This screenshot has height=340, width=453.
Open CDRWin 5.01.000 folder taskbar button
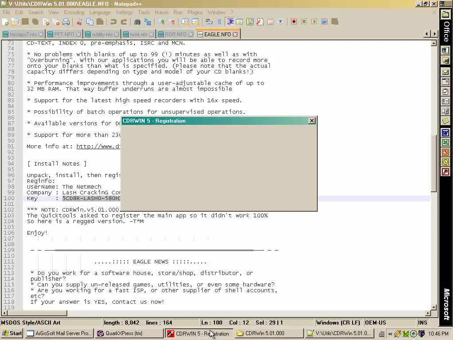(x=269, y=333)
